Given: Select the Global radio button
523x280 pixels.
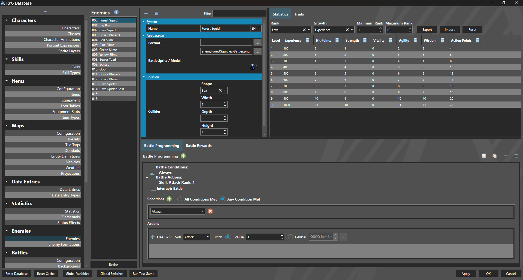Looking at the screenshot, I should click(x=291, y=237).
